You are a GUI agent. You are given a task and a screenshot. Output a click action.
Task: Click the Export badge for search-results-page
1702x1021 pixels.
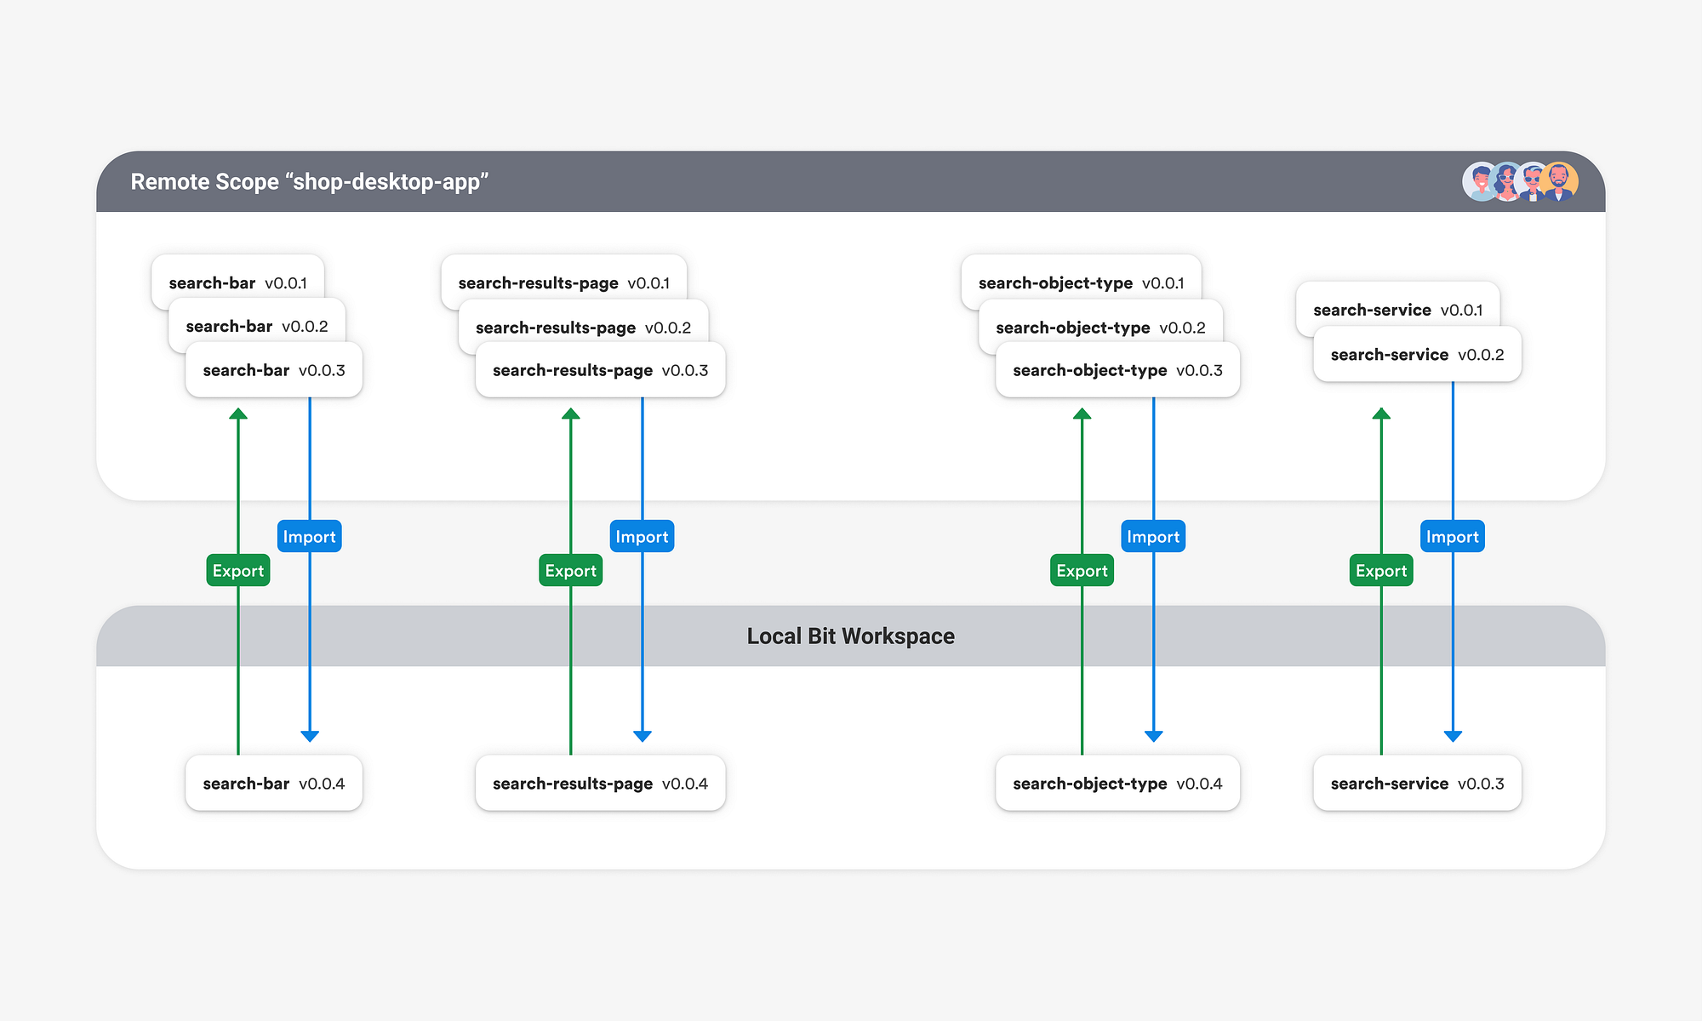(x=570, y=570)
